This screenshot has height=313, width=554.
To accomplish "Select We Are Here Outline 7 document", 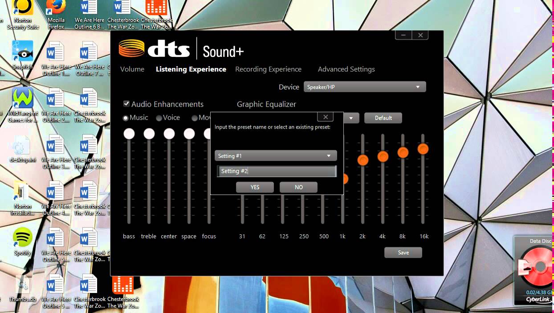I will pyautogui.click(x=89, y=59).
